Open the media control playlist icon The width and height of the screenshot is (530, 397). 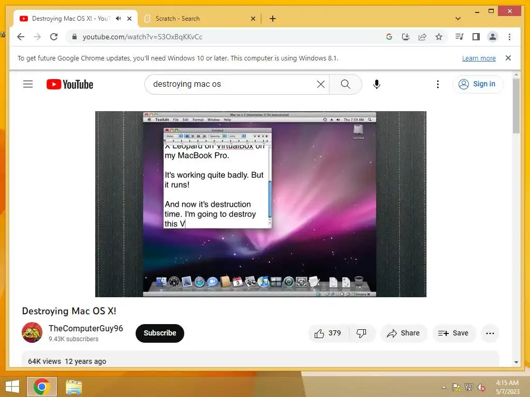tap(460, 37)
